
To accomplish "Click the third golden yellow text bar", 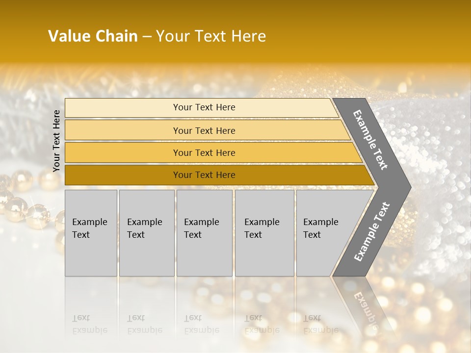I will coord(204,152).
